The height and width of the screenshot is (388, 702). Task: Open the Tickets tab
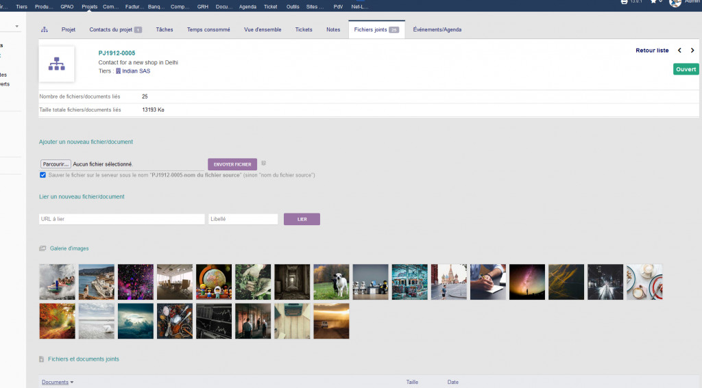coord(304,29)
